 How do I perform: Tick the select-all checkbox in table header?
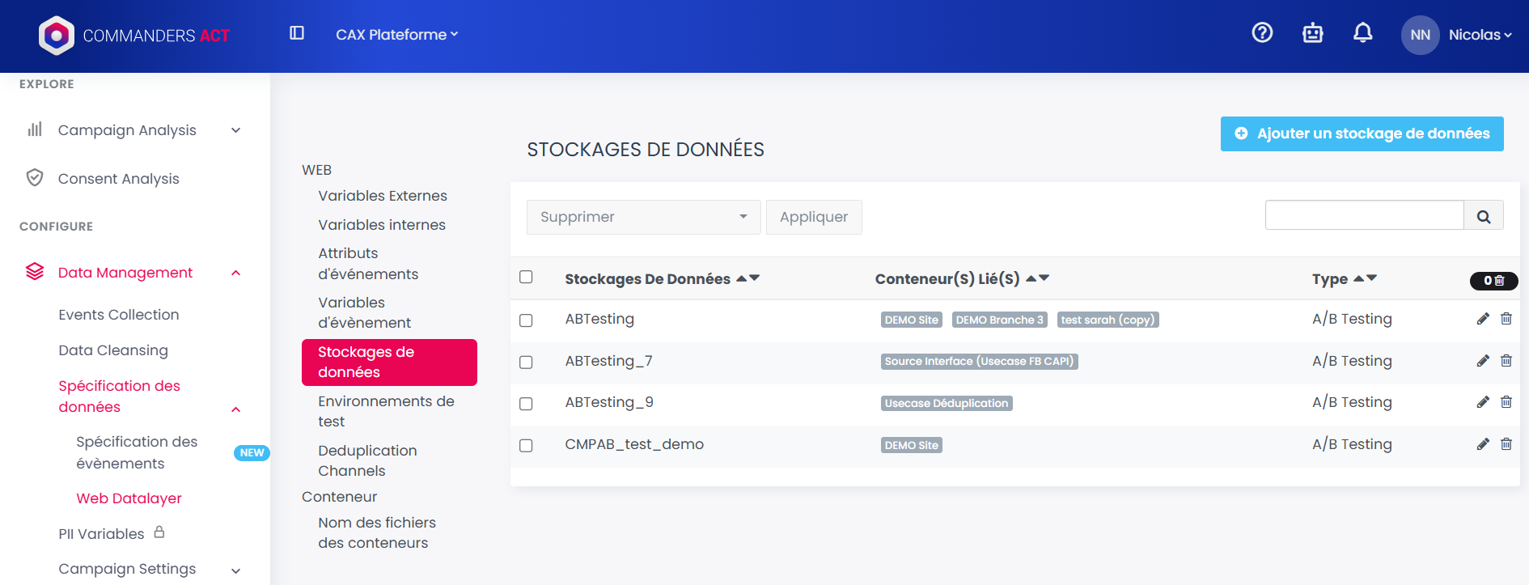(526, 278)
